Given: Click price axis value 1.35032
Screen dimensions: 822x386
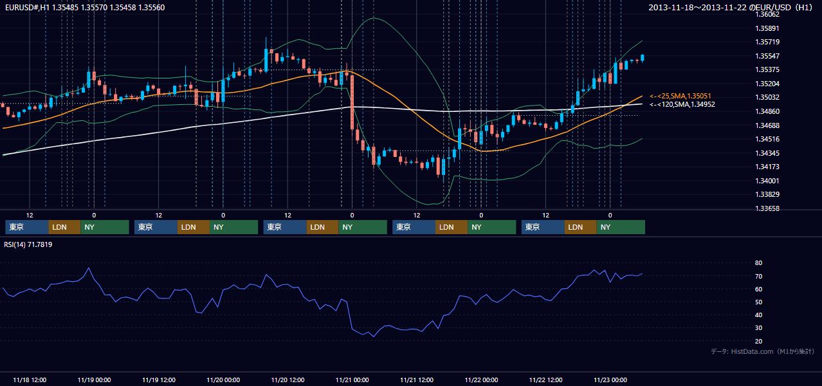Looking at the screenshot, I should (767, 97).
